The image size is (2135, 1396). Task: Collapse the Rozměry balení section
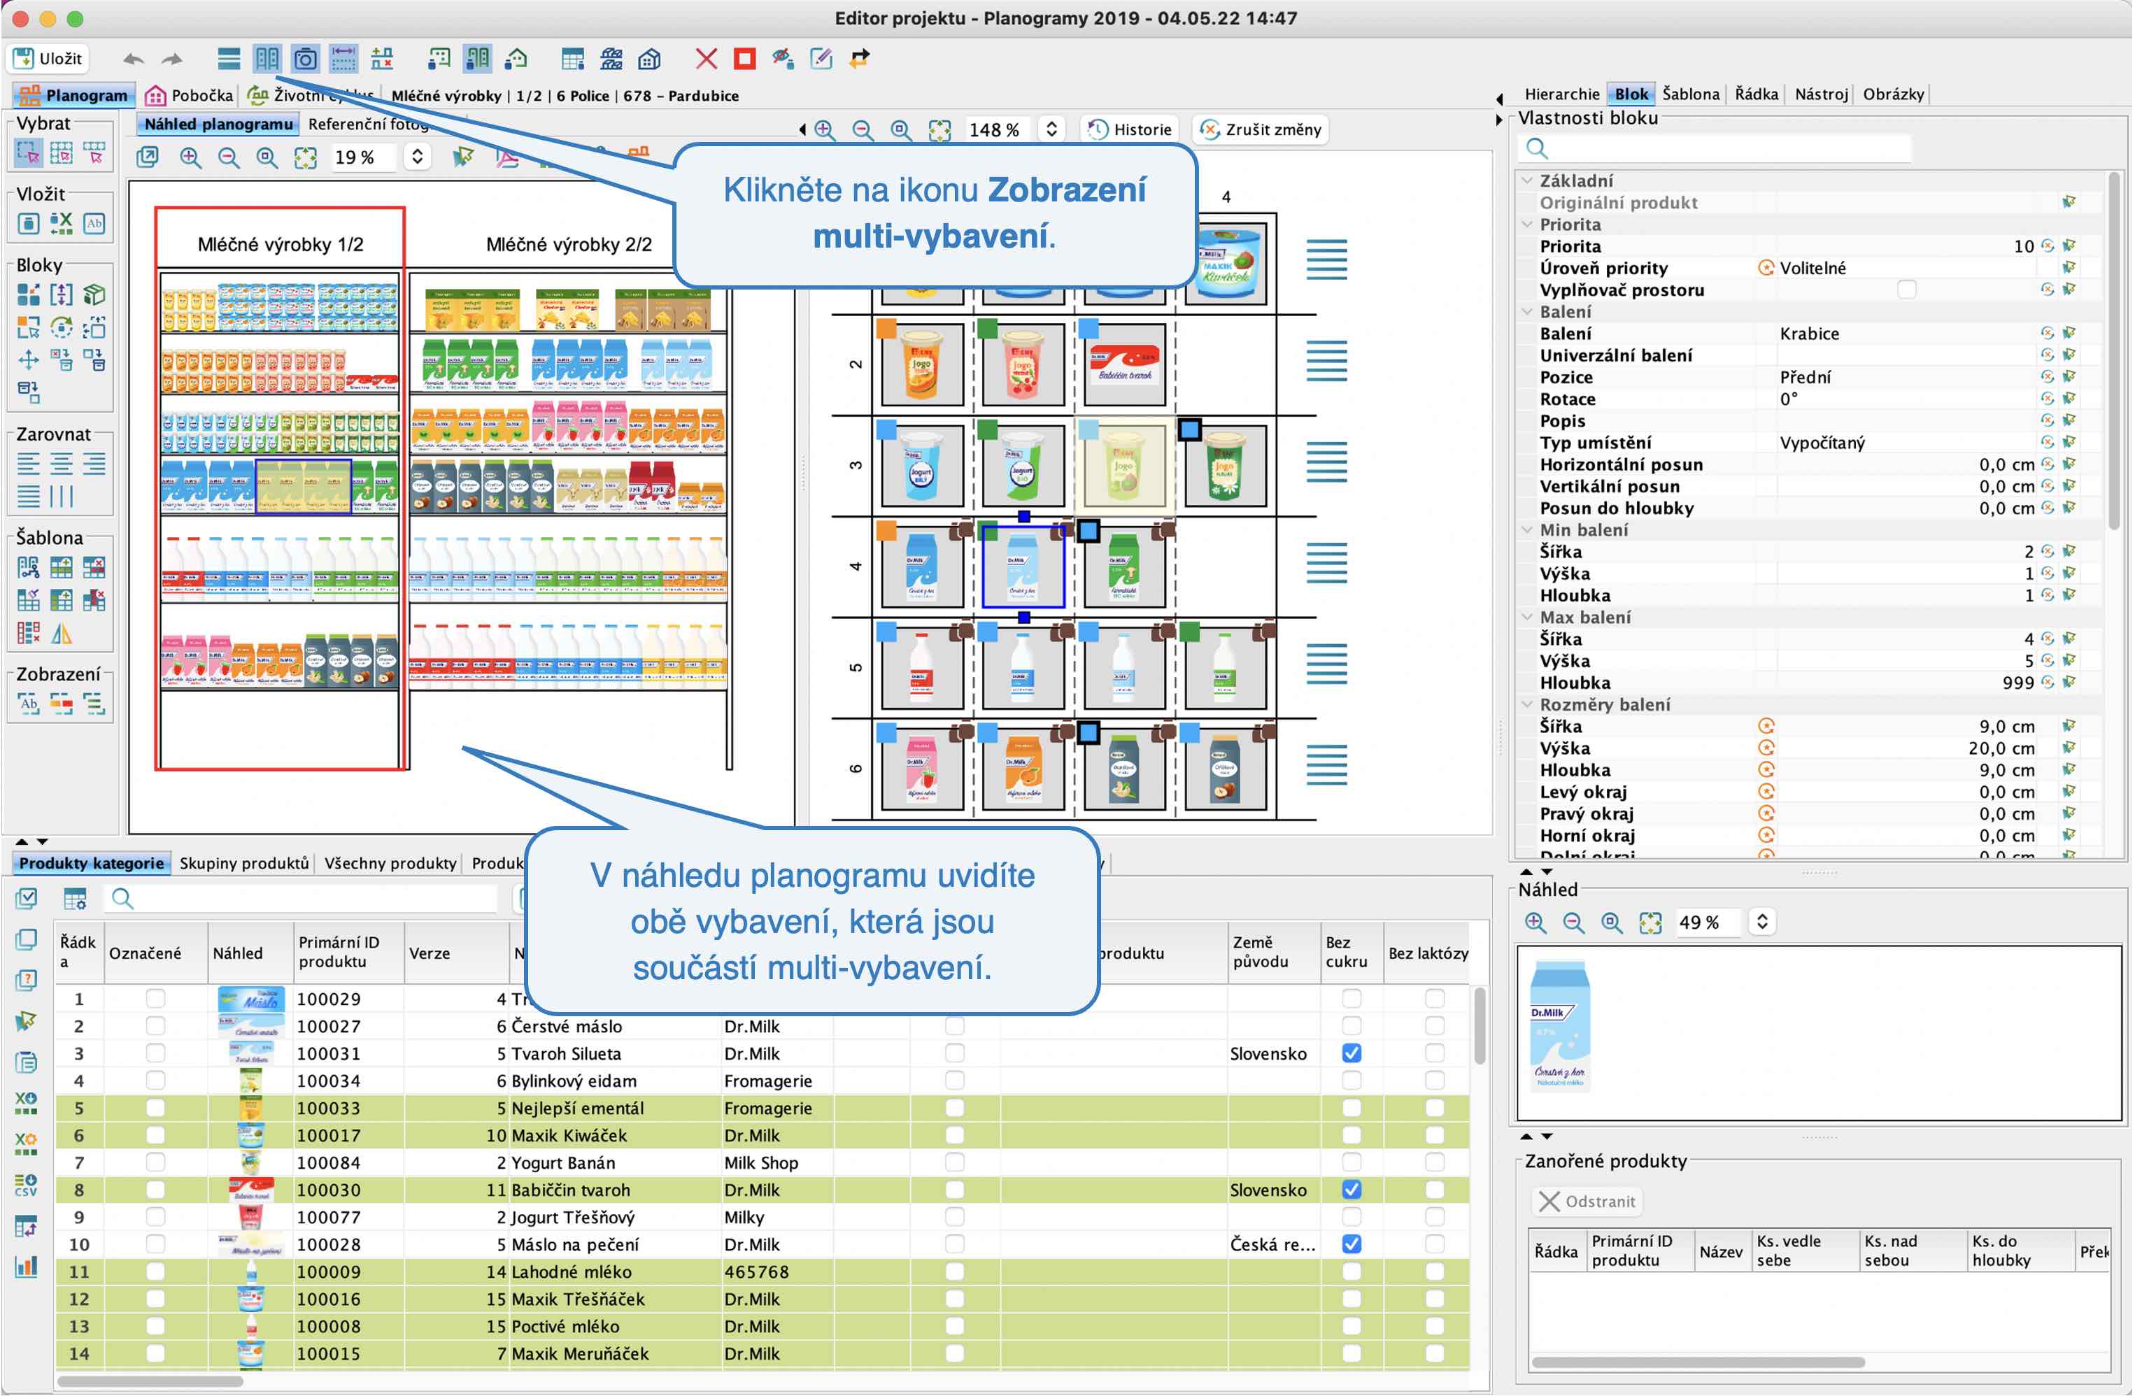click(x=1528, y=705)
